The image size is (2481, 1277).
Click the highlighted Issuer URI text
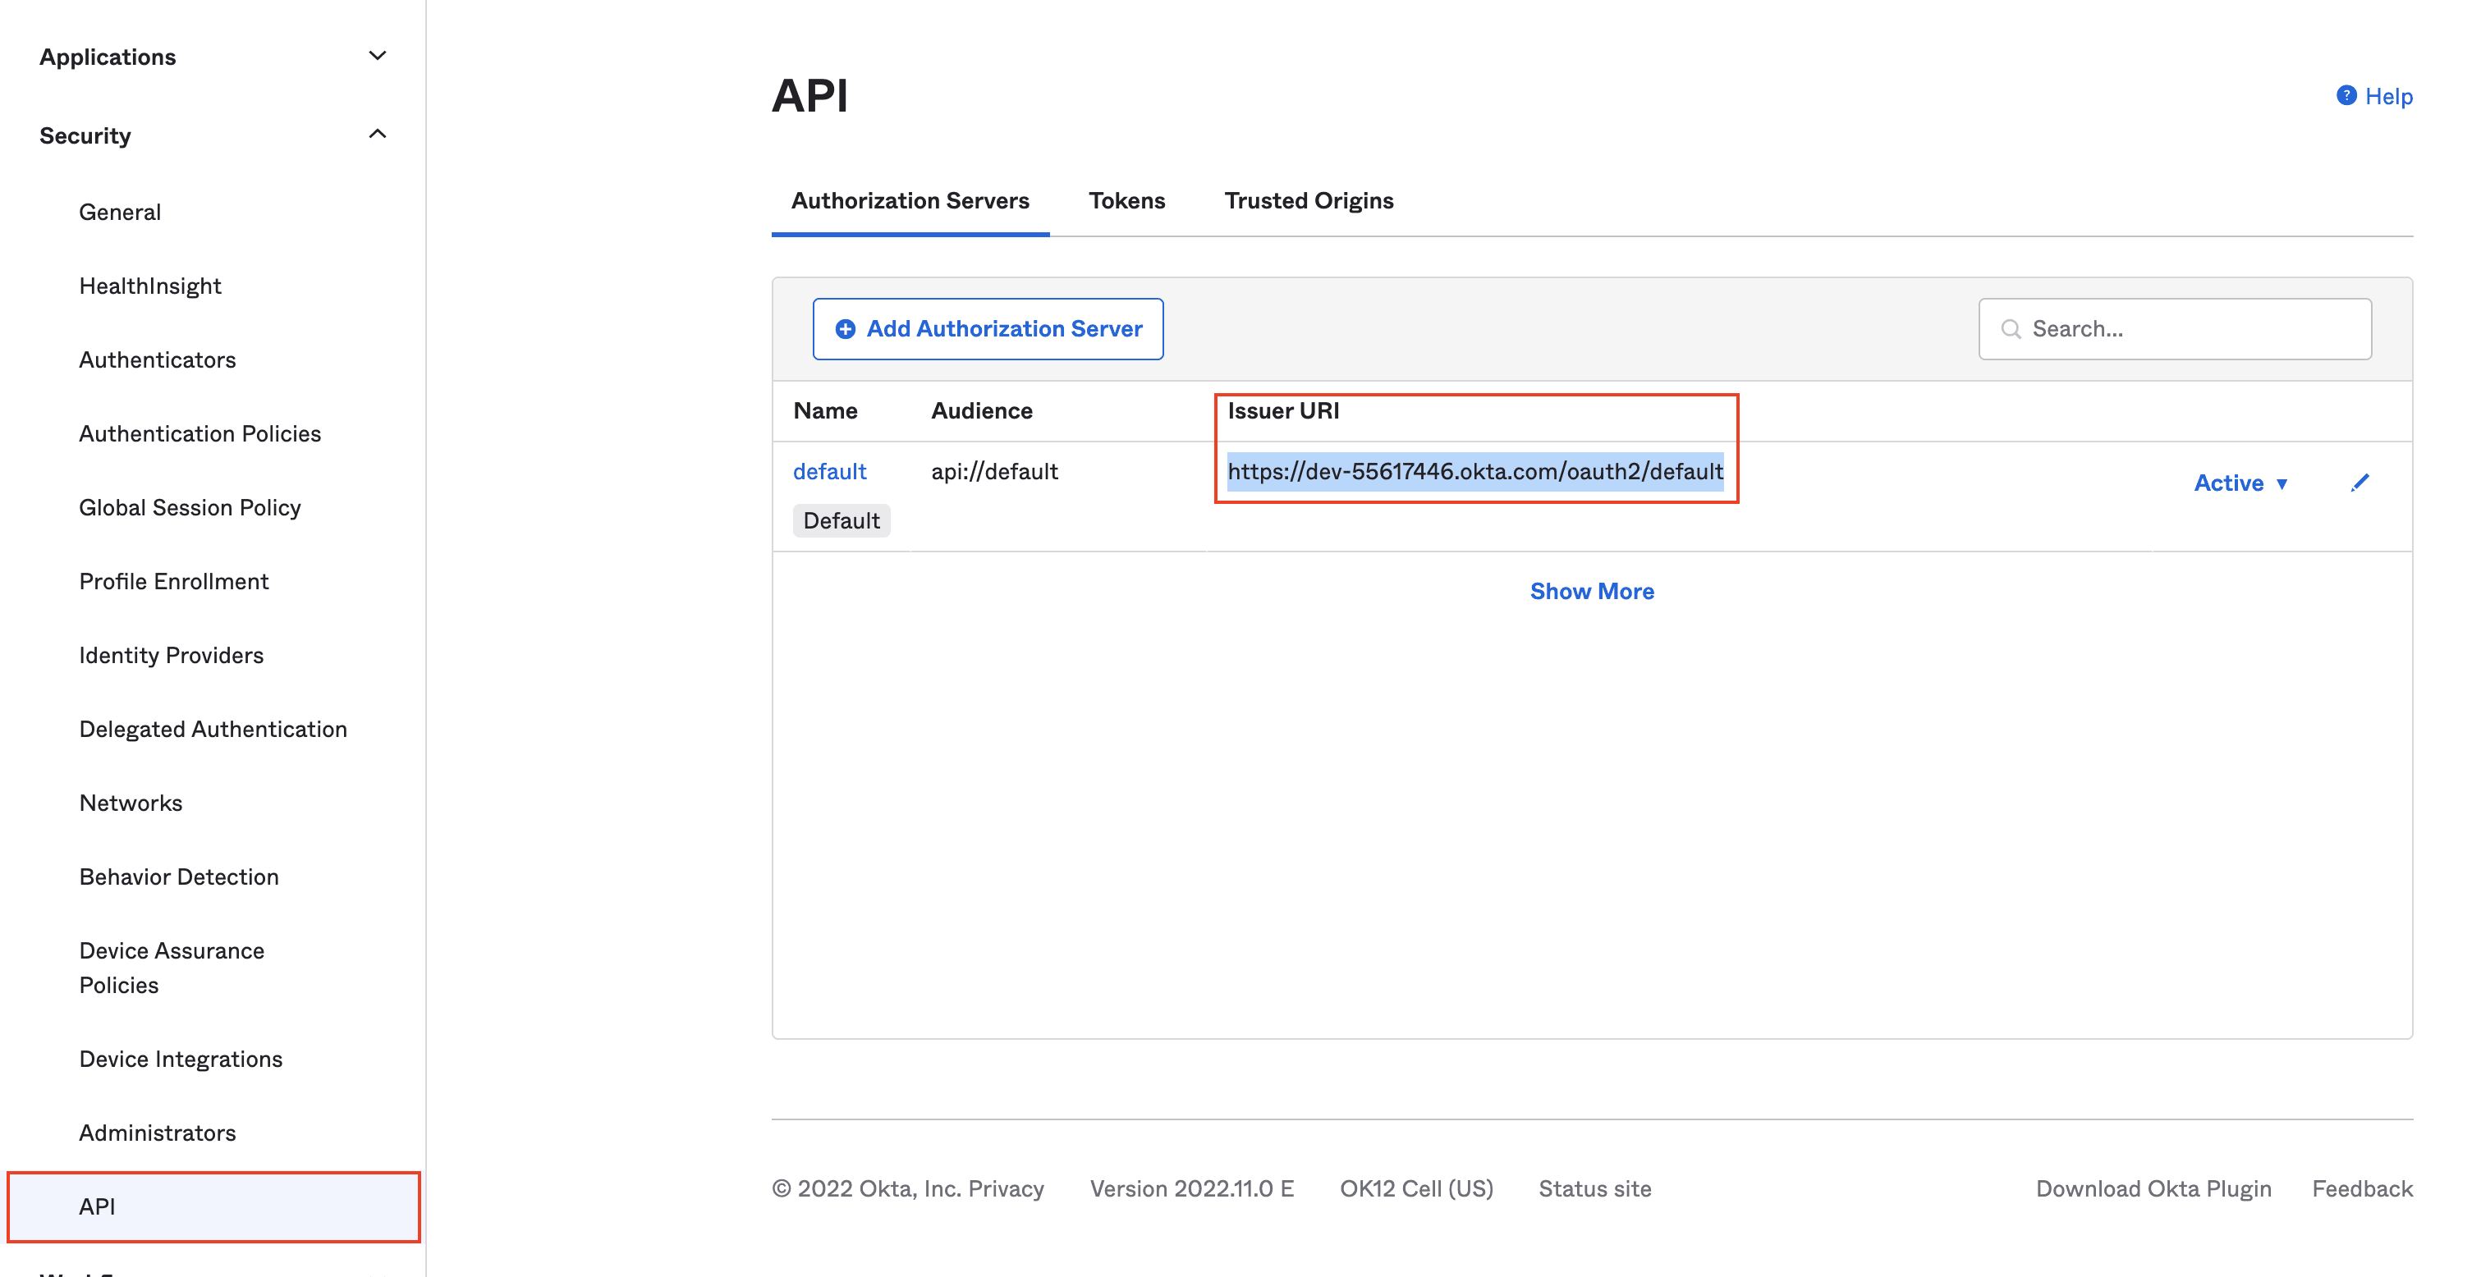tap(1474, 471)
